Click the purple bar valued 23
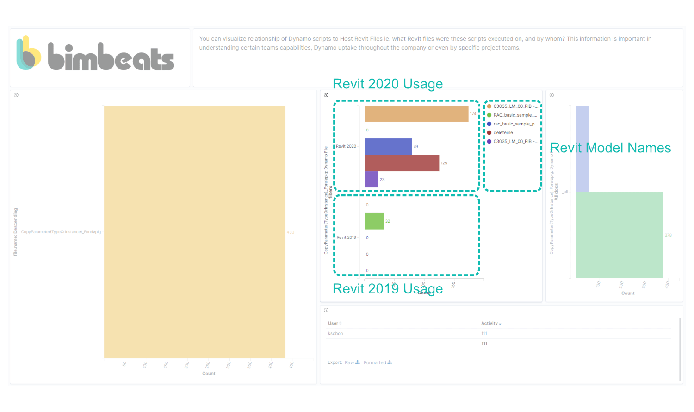The height and width of the screenshot is (412, 694). tap(372, 179)
